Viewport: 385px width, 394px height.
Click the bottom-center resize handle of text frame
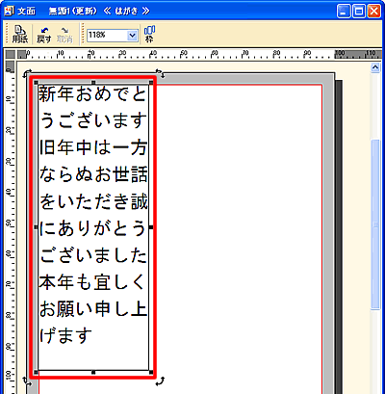tap(93, 372)
